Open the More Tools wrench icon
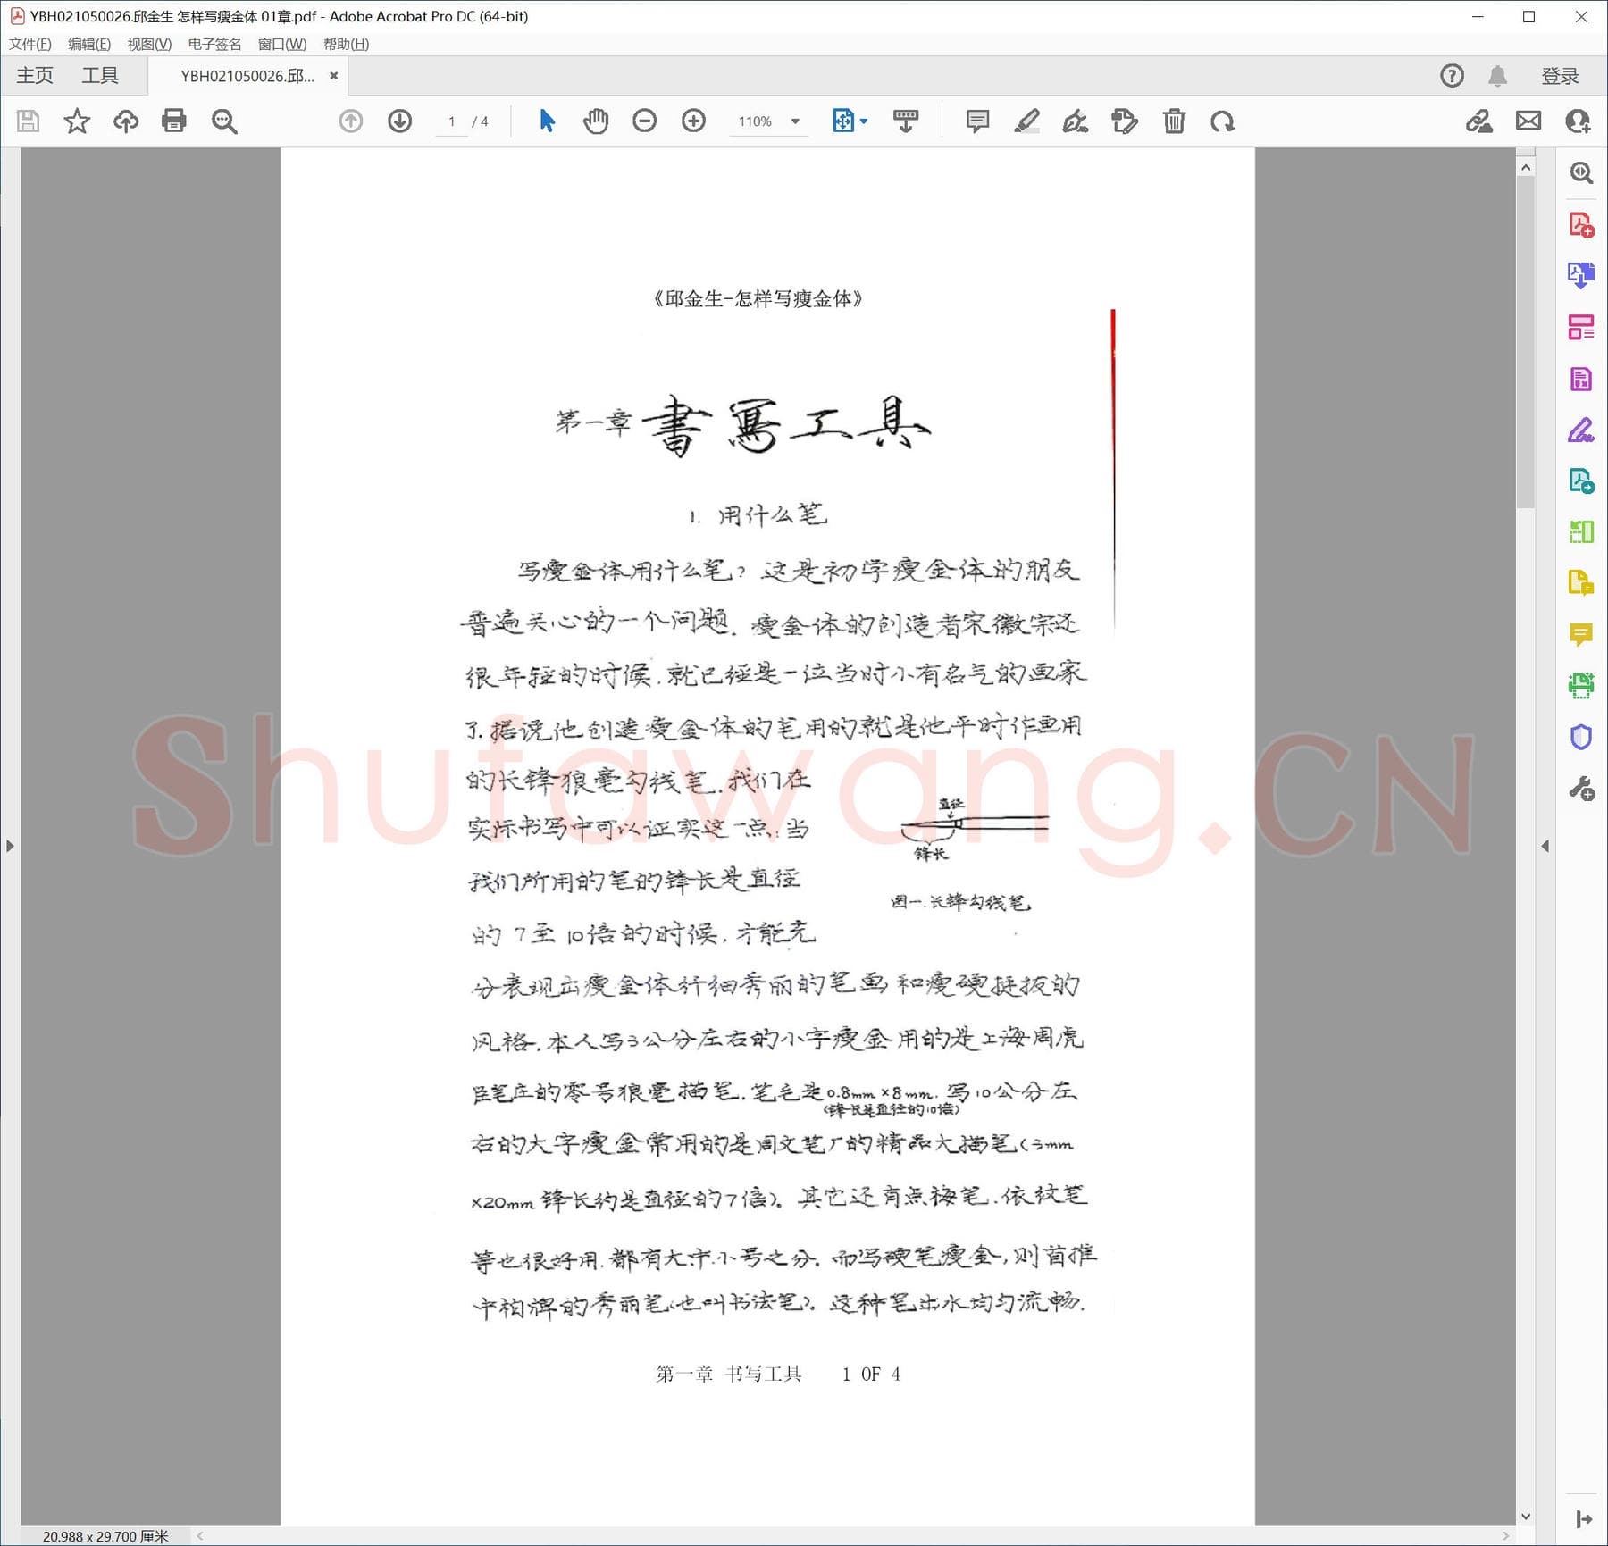Image resolution: width=1608 pixels, height=1546 pixels. click(x=1581, y=790)
